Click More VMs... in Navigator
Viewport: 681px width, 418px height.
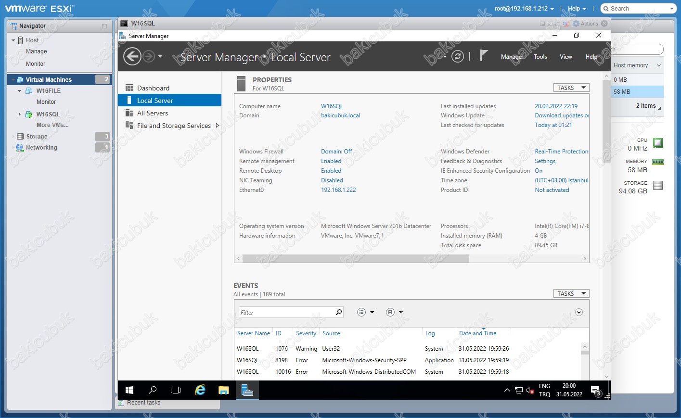(52, 125)
